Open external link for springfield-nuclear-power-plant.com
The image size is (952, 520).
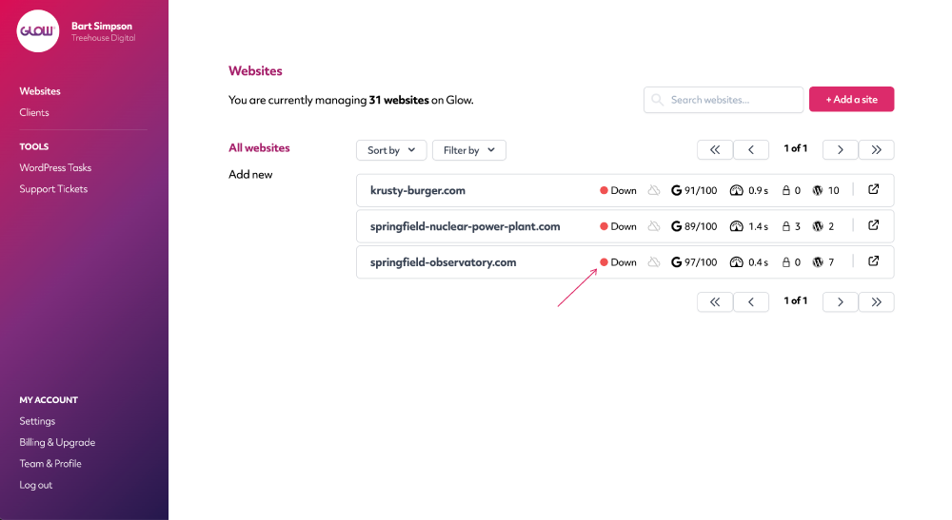873,225
